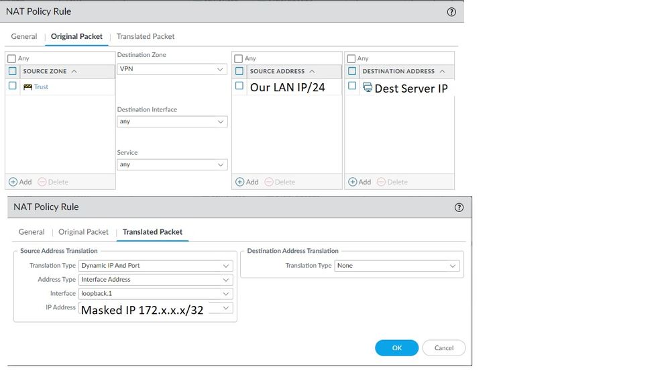The height and width of the screenshot is (377, 670).
Task: Click the Trust zone icon
Action: pos(27,87)
